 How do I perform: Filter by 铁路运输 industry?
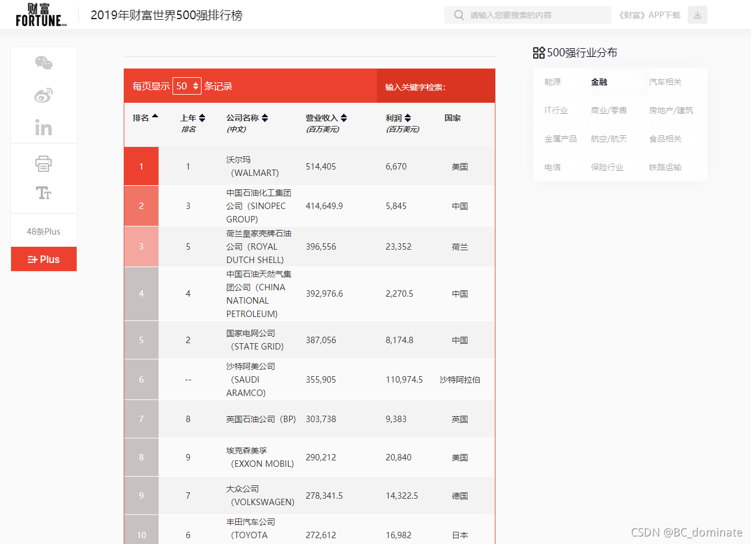coord(666,167)
